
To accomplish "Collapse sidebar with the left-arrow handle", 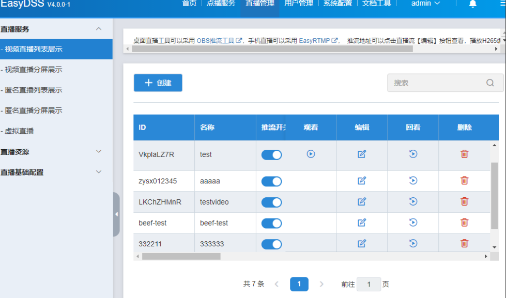I will pyautogui.click(x=116, y=214).
